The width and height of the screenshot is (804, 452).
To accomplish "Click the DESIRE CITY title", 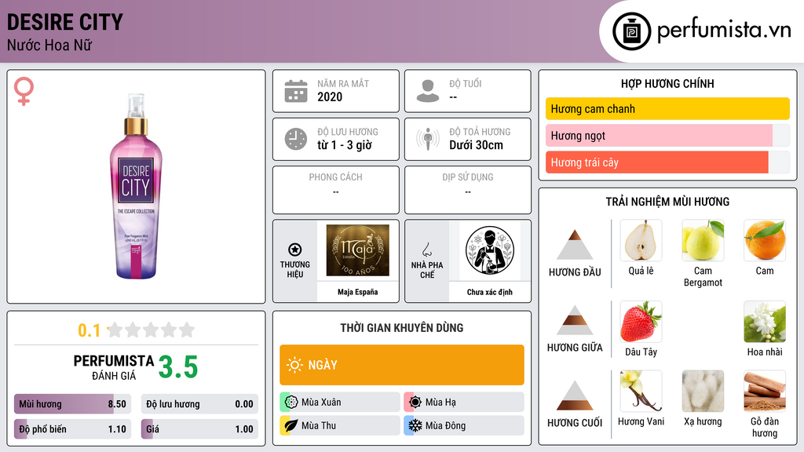I will click(65, 22).
